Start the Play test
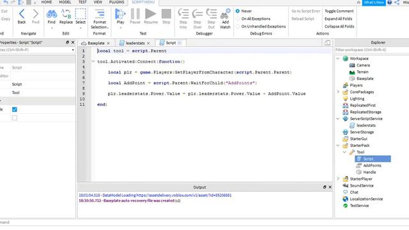This screenshot has height=230, width=409. [x=120, y=14]
